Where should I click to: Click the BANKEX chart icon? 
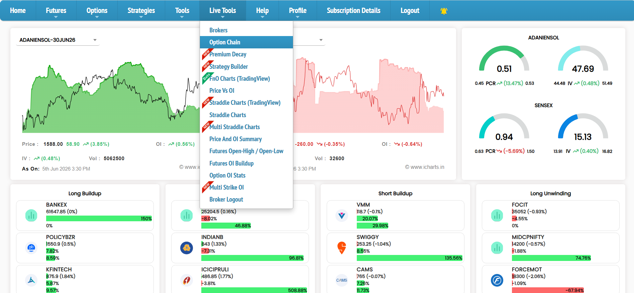pos(31,216)
